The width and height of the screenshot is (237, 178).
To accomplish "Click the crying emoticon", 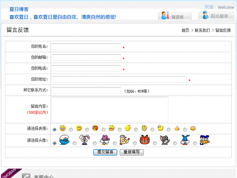I will (x=112, y=128).
